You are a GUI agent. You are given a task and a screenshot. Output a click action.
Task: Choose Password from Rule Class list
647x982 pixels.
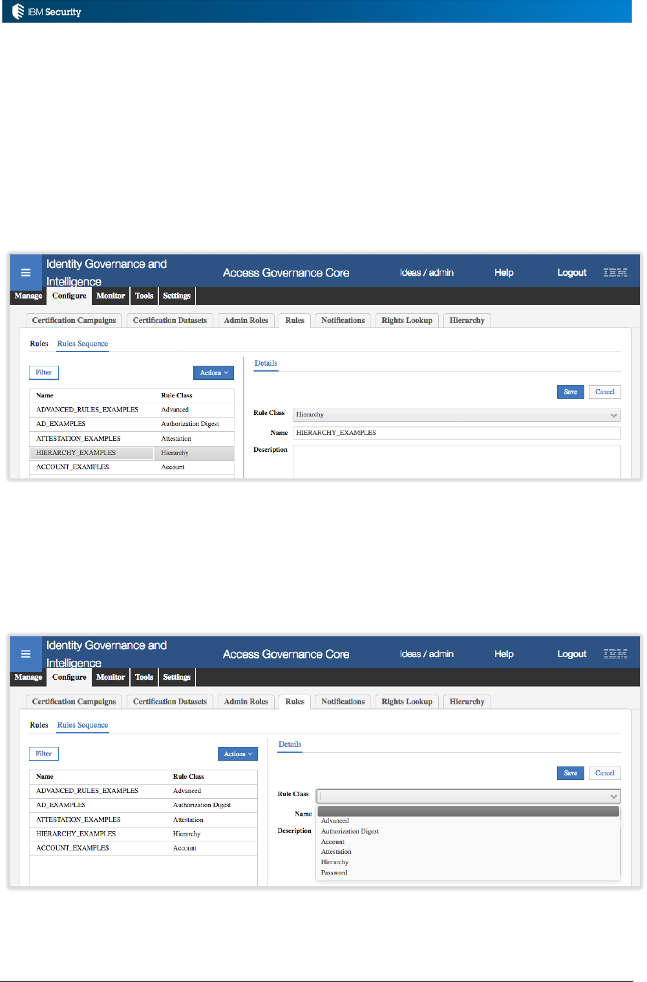click(x=469, y=873)
